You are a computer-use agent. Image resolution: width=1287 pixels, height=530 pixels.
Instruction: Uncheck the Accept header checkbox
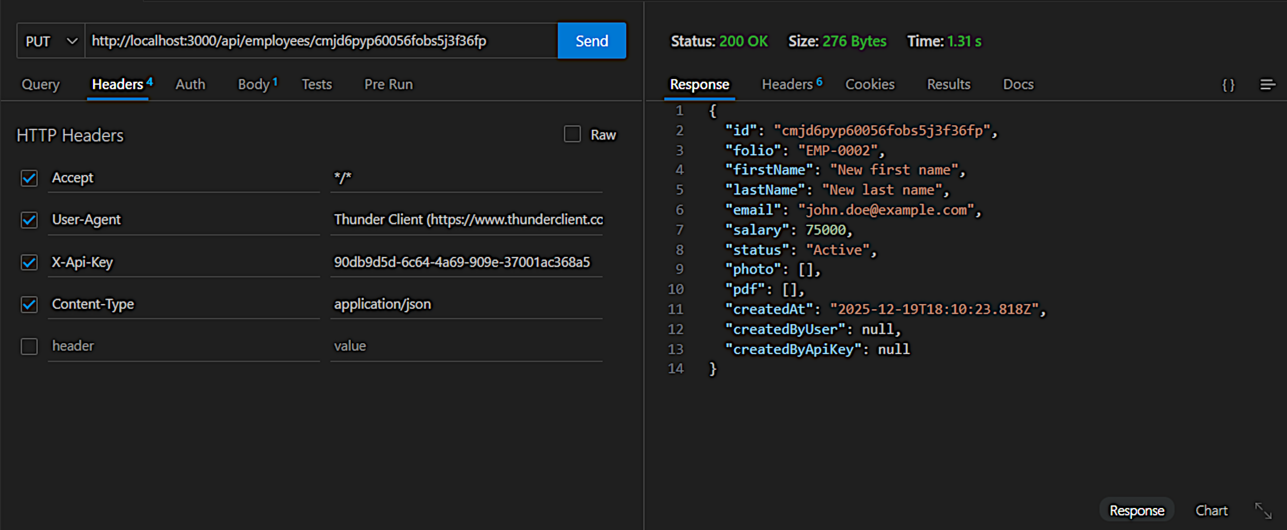point(29,178)
